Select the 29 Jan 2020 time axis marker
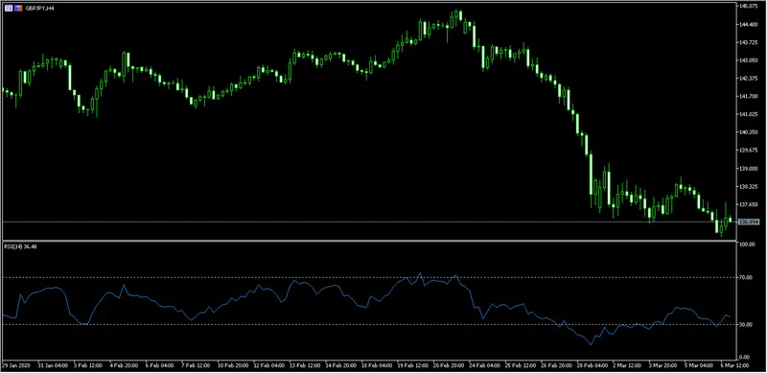This screenshot has height=373, width=767. 15,365
